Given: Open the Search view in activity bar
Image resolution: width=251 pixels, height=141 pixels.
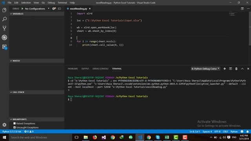Looking at the screenshot, I should [x=4, y=19].
